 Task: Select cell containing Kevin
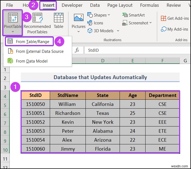tap(68, 122)
